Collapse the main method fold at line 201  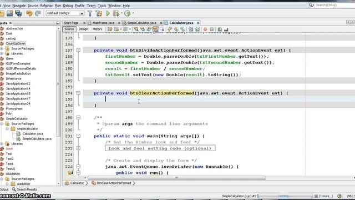78,136
